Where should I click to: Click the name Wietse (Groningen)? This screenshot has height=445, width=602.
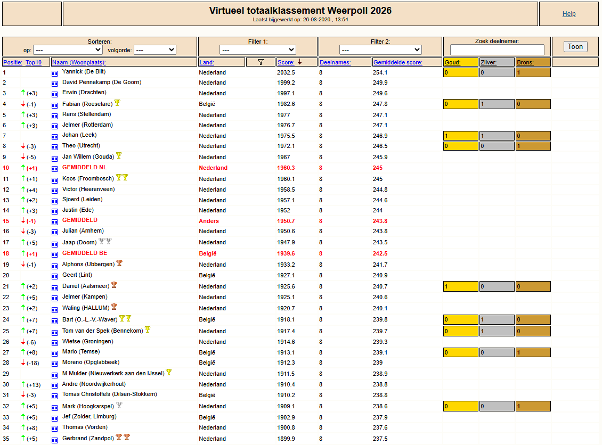(87, 341)
